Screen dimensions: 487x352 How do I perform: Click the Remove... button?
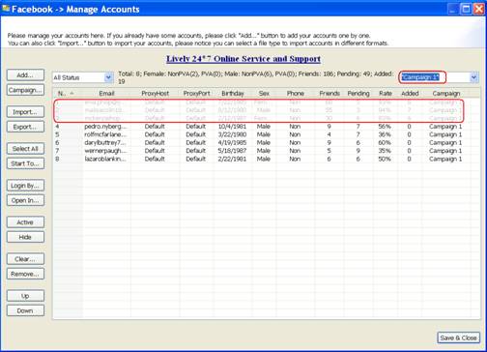(25, 274)
